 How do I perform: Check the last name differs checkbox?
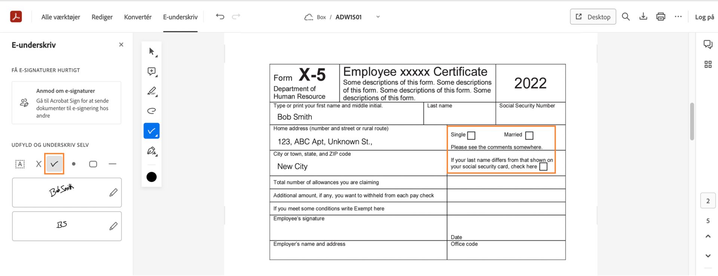click(543, 167)
